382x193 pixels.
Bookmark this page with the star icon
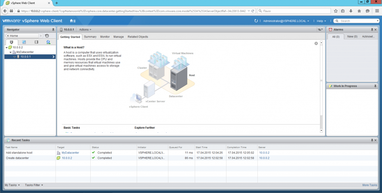tap(336, 11)
